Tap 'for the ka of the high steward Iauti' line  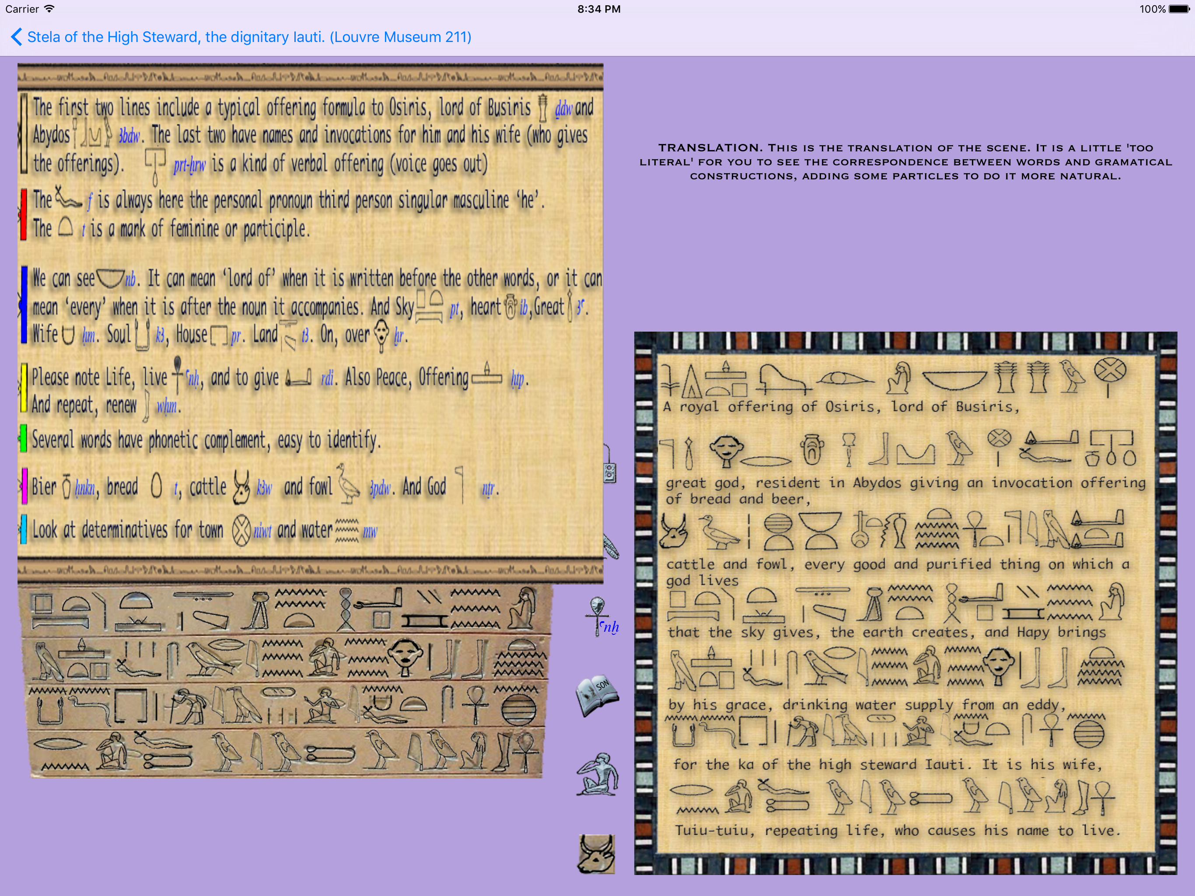point(887,764)
